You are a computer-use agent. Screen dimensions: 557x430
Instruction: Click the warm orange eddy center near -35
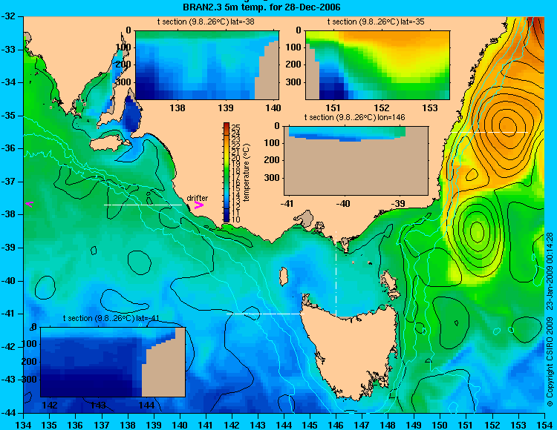click(x=507, y=126)
